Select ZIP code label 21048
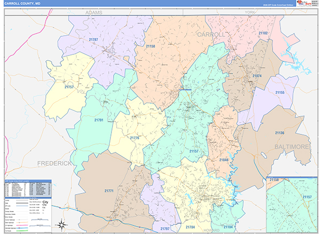 click(223, 160)
